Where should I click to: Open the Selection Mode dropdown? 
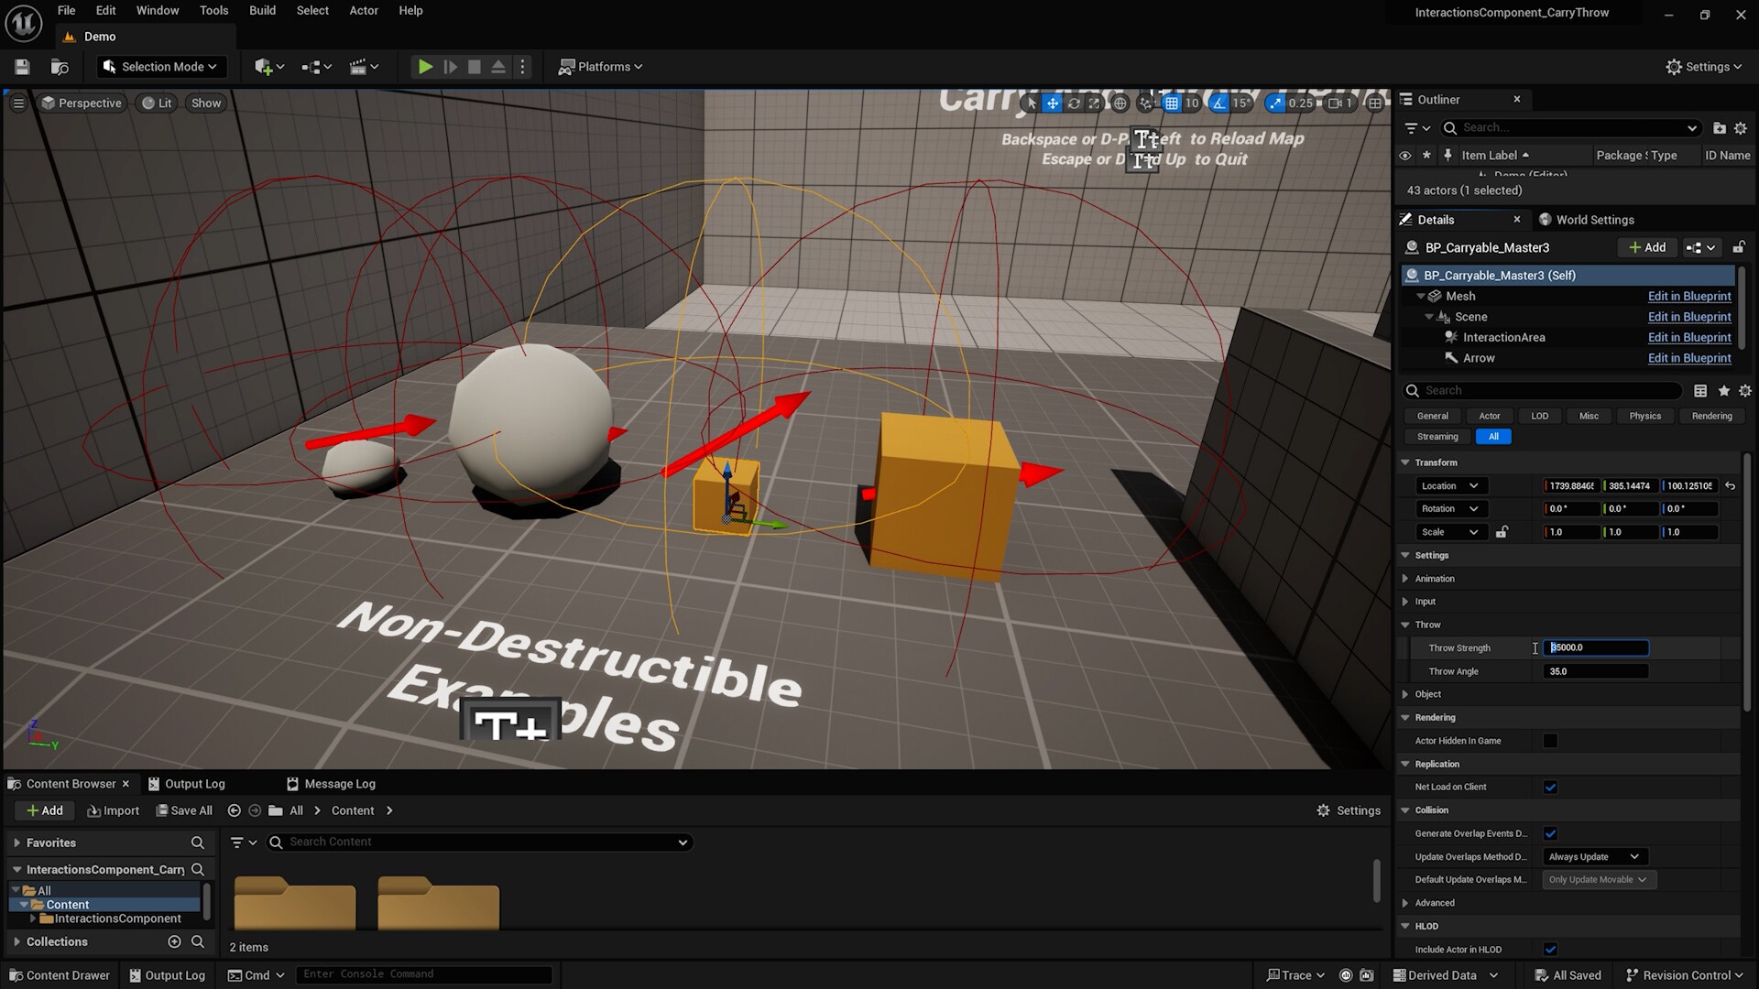coord(161,67)
